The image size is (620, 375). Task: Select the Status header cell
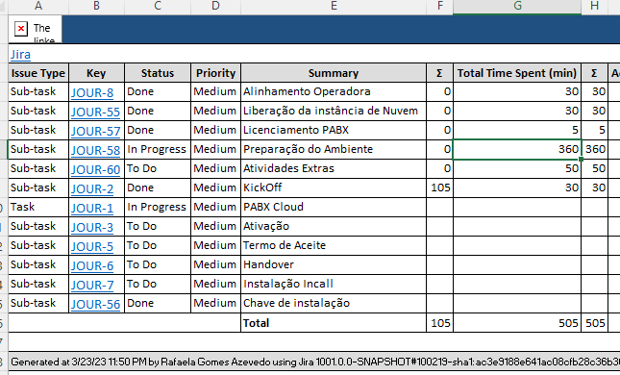point(158,73)
